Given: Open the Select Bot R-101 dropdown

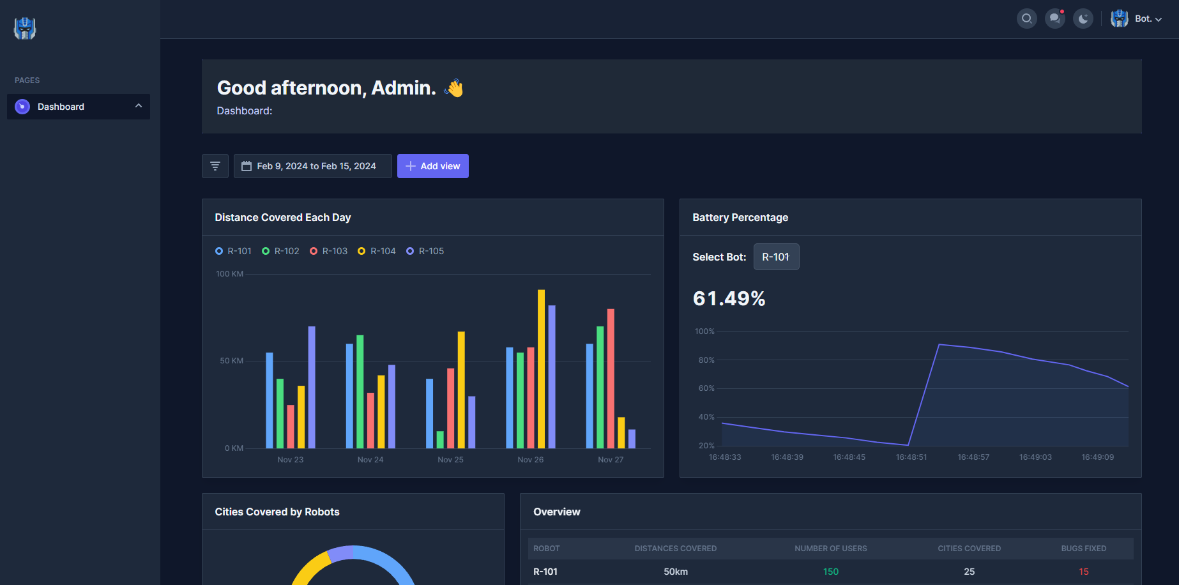Looking at the screenshot, I should click(776, 257).
